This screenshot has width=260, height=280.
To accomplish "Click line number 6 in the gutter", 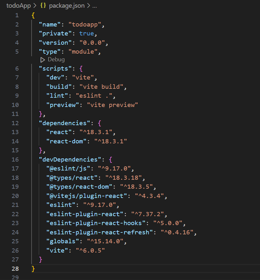I will [17, 69].
